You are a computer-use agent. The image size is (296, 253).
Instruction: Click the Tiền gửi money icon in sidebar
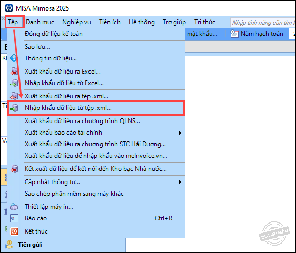click(9, 245)
